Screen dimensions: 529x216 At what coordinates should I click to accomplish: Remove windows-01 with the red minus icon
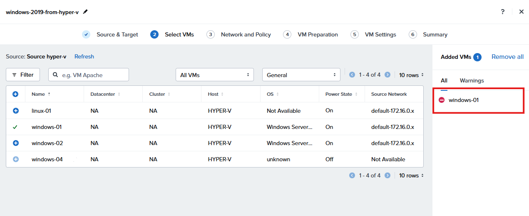(x=442, y=100)
